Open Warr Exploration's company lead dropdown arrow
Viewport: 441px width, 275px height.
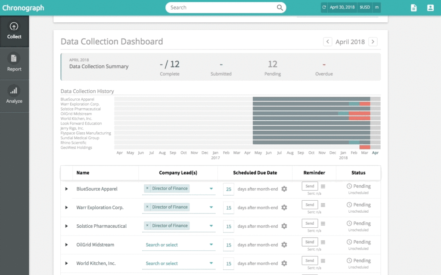point(211,207)
